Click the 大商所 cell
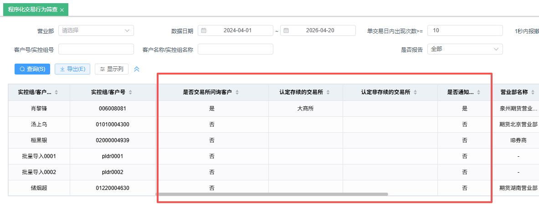 click(x=306, y=109)
